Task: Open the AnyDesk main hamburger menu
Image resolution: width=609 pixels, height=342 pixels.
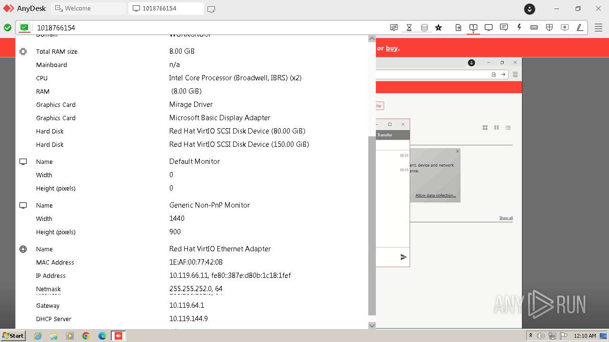Action: pos(599,28)
